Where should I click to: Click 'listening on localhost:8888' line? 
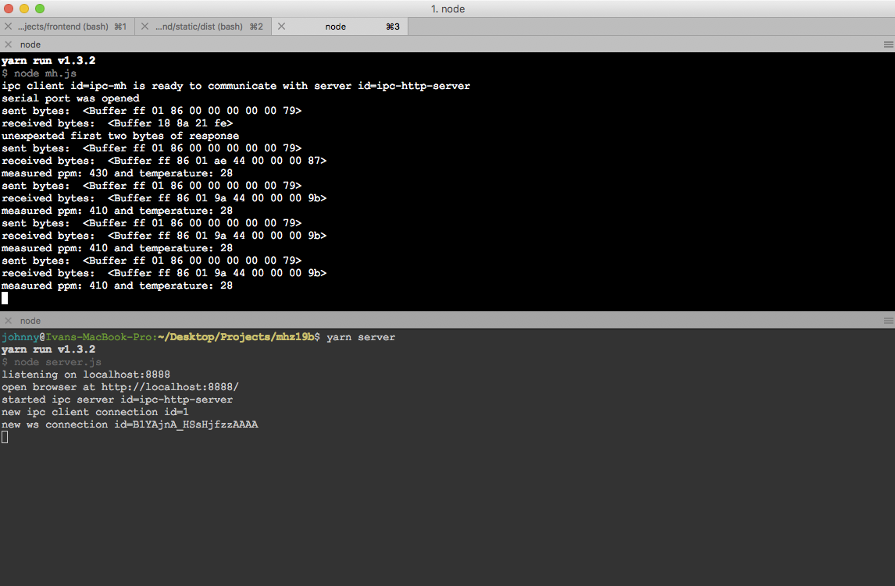click(86, 375)
